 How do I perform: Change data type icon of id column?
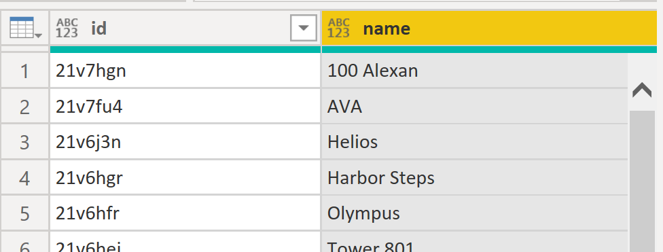[67, 29]
